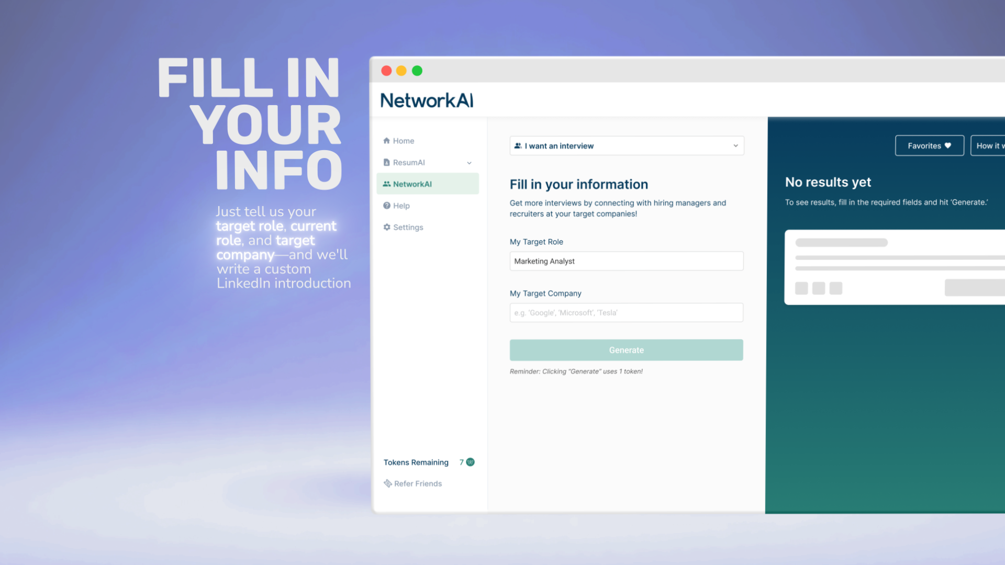Click the My Target Company input field

pyautogui.click(x=626, y=313)
